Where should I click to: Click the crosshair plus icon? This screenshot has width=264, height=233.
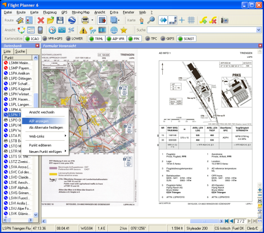(182, 20)
